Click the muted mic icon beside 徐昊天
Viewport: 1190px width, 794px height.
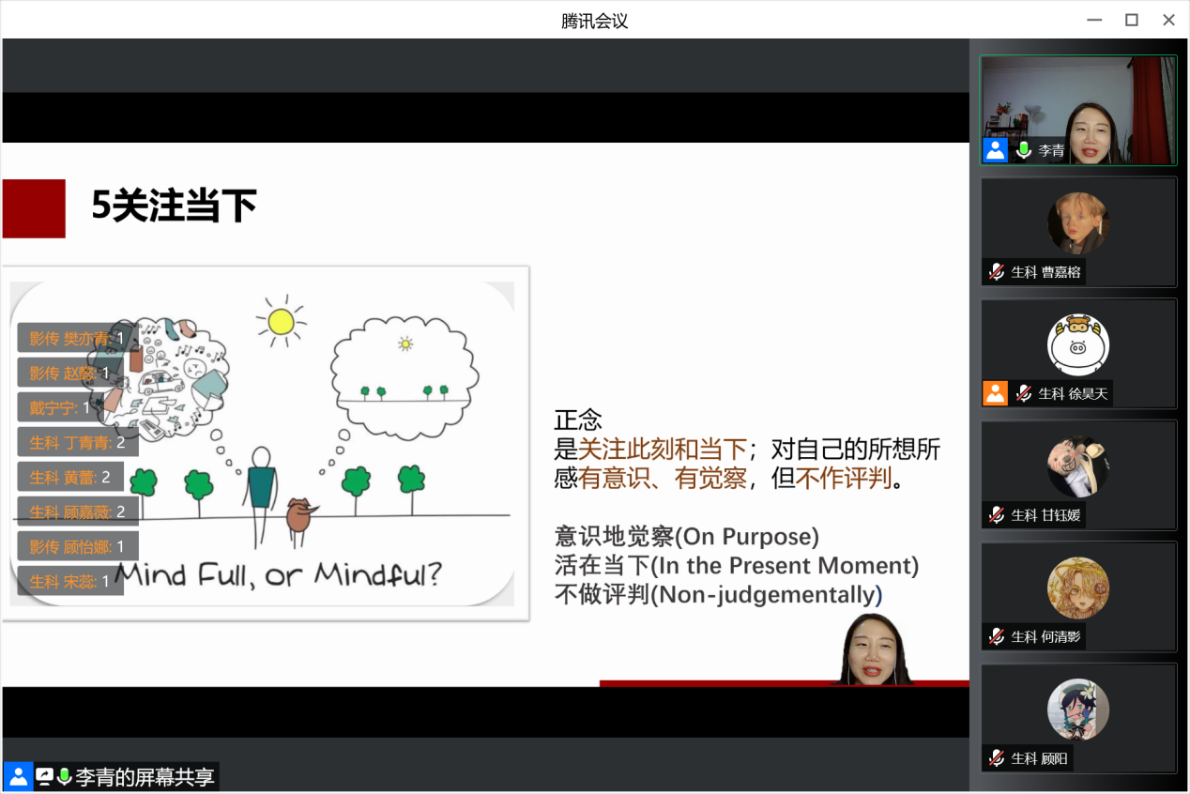coord(1024,393)
